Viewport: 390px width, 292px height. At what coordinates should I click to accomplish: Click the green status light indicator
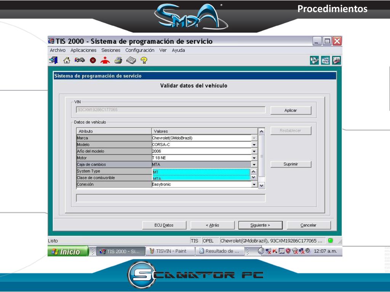click(x=330, y=240)
